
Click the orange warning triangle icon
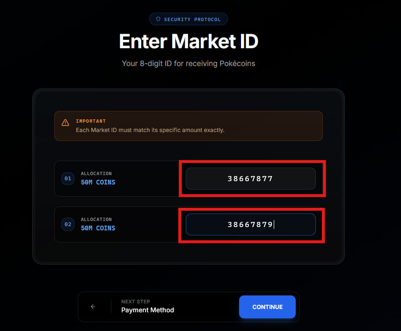[x=66, y=123]
